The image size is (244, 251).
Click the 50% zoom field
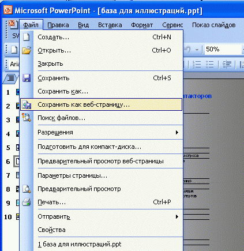(223, 50)
